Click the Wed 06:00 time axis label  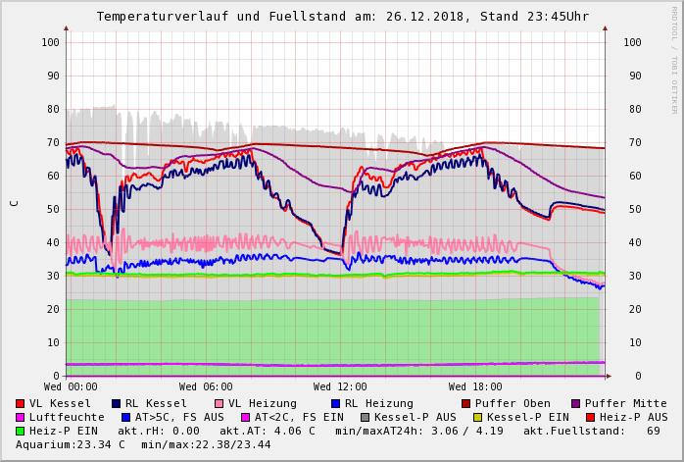coord(206,386)
